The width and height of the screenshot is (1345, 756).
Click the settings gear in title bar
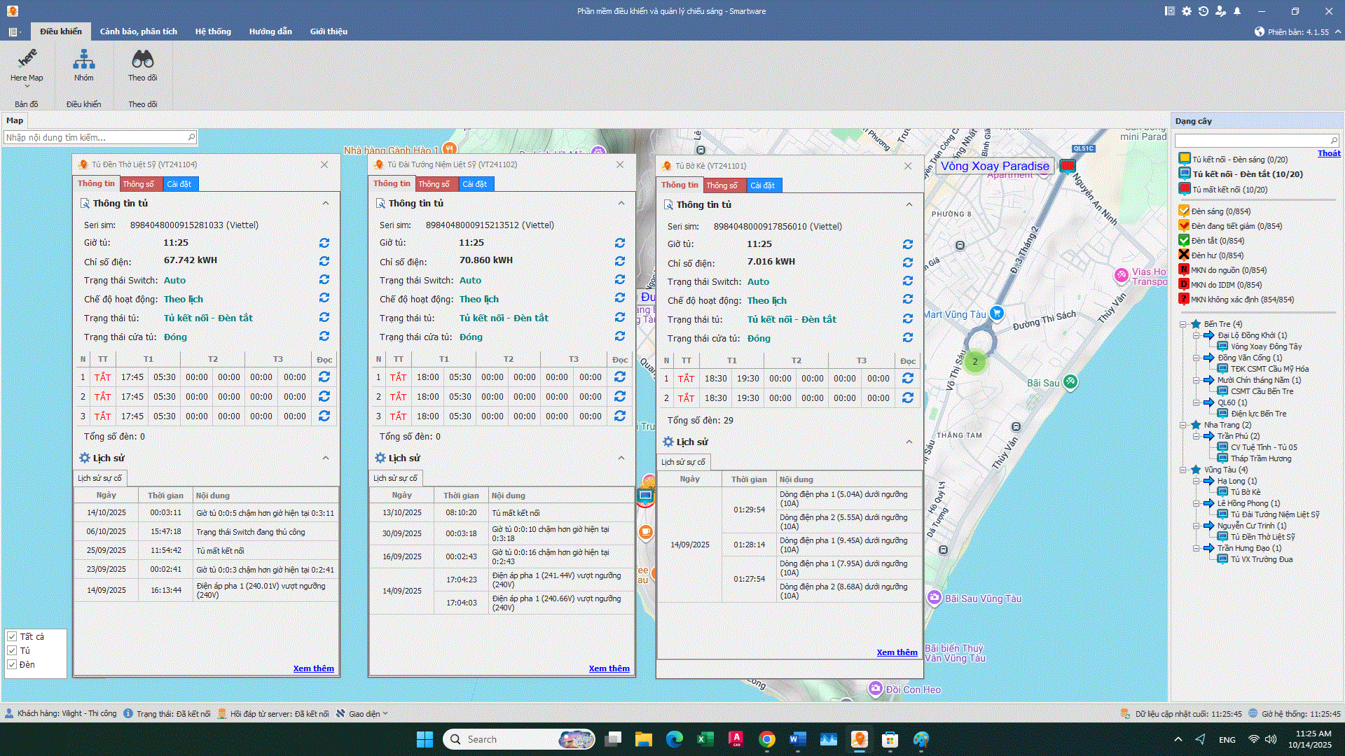coord(1187,11)
